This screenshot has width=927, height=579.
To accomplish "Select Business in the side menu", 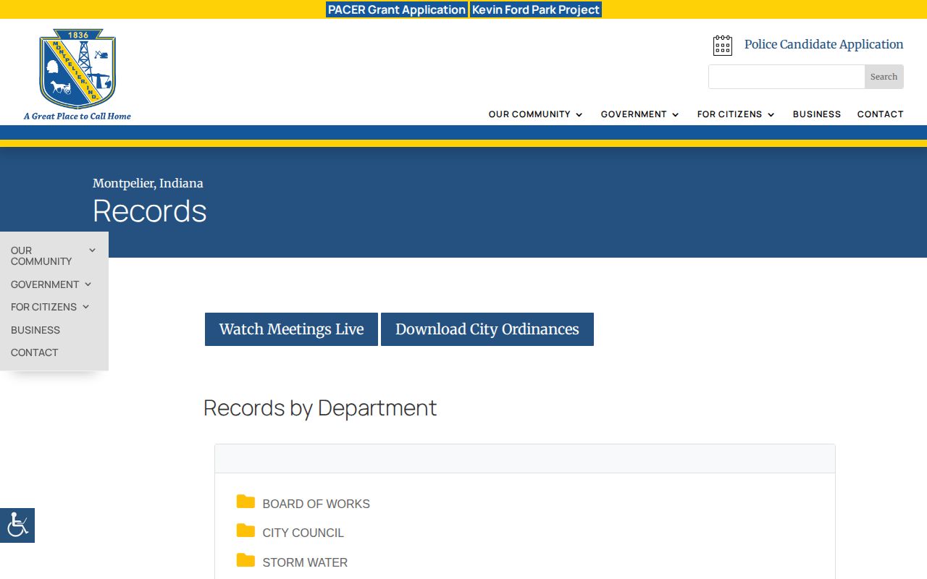I will tap(35, 330).
